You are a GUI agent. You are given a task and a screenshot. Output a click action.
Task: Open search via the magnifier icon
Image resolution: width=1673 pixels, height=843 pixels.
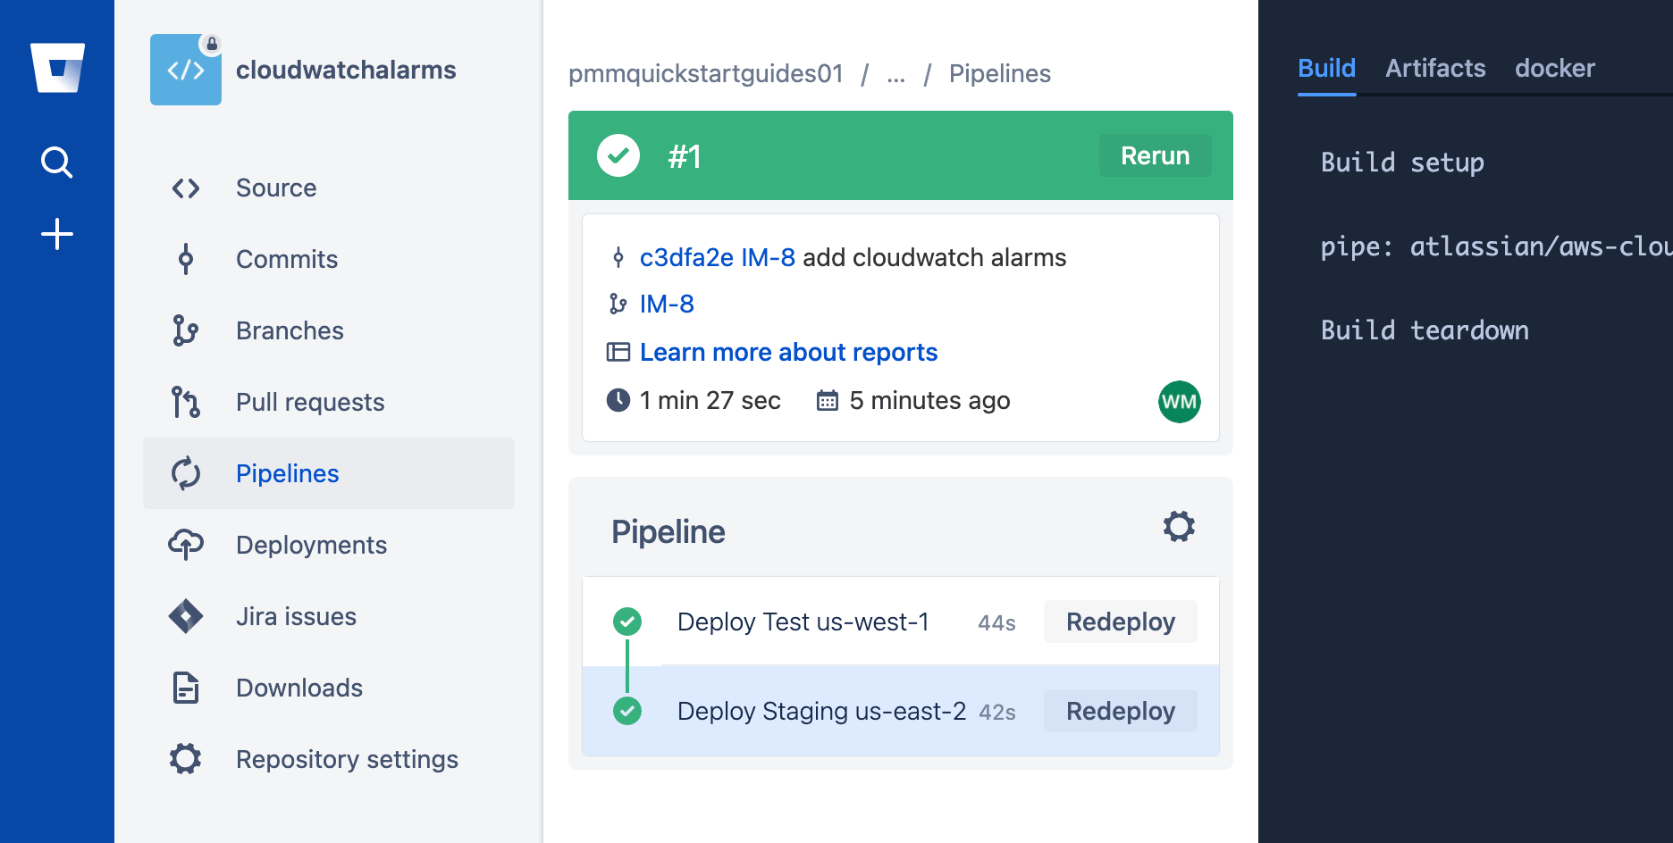(x=56, y=163)
